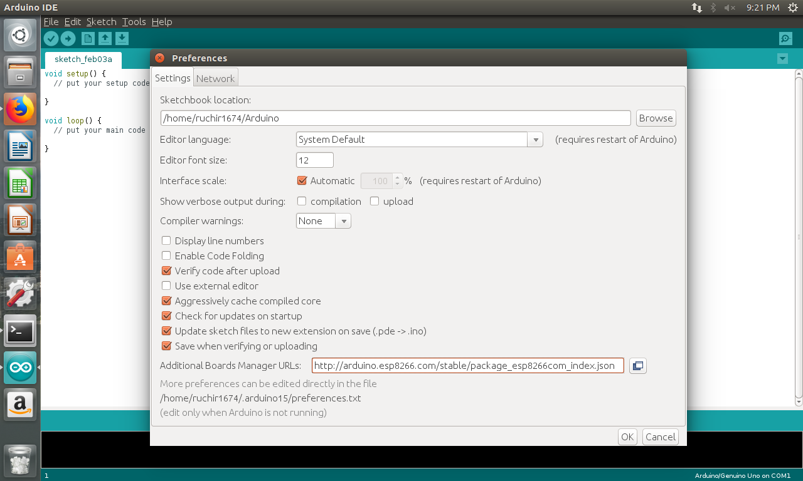Image resolution: width=803 pixels, height=481 pixels.
Task: Click Browse for sketchbook location
Action: [x=656, y=118]
